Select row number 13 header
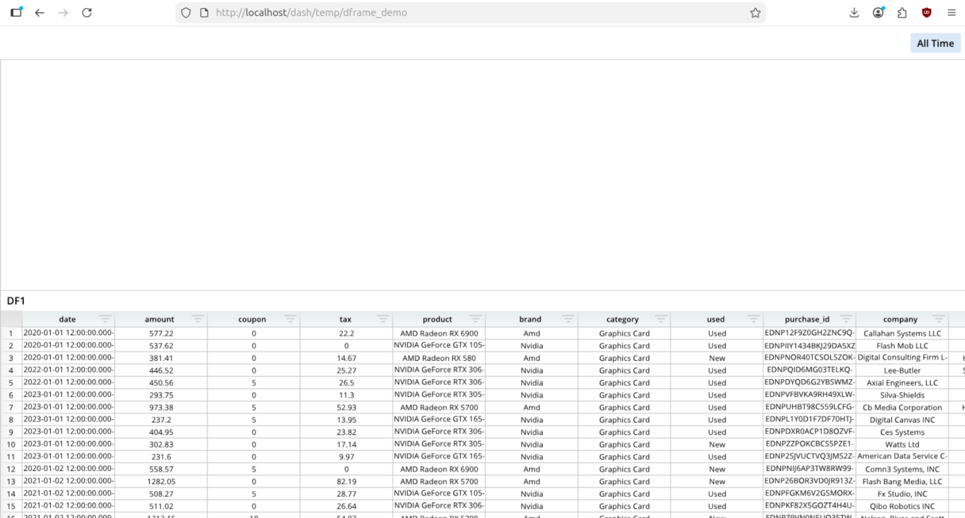This screenshot has height=518, width=965. 11,481
